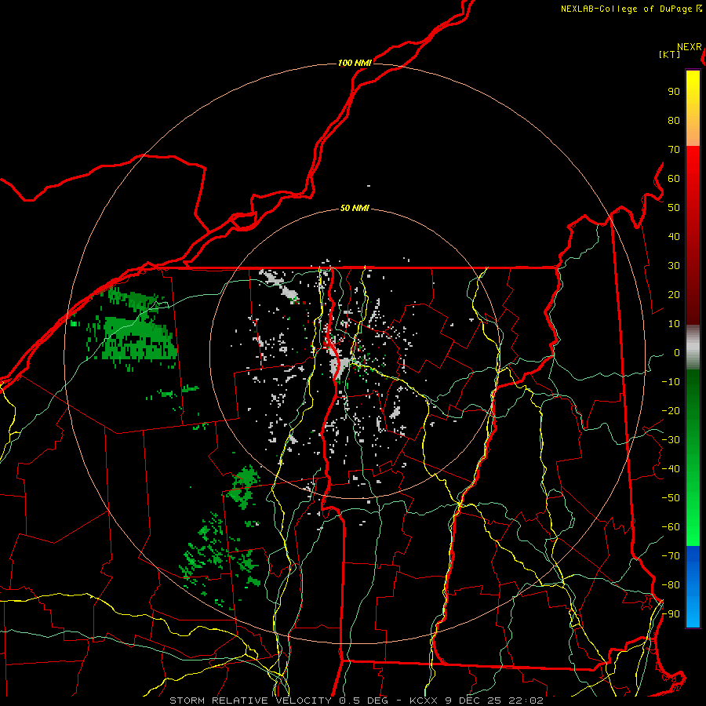Click the -60 value on the velocity scale
This screenshot has height=706, width=706.
(x=671, y=527)
